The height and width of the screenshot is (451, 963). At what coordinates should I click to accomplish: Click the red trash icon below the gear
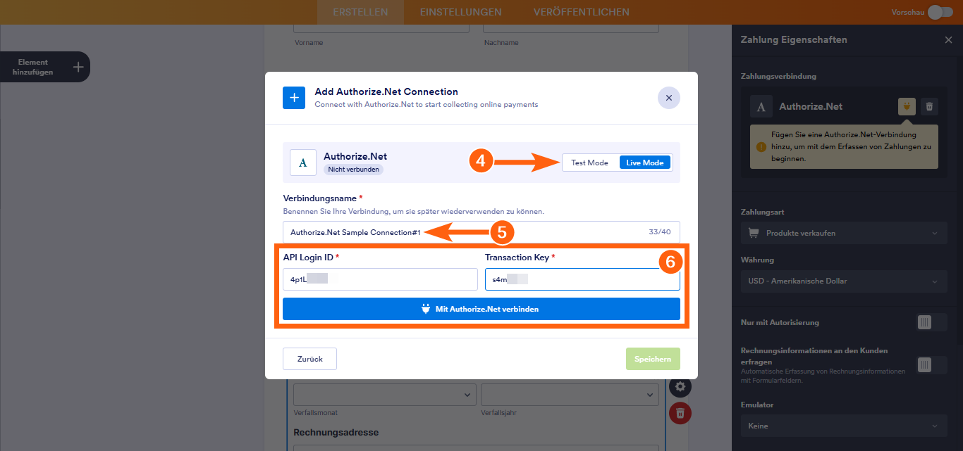tap(680, 413)
